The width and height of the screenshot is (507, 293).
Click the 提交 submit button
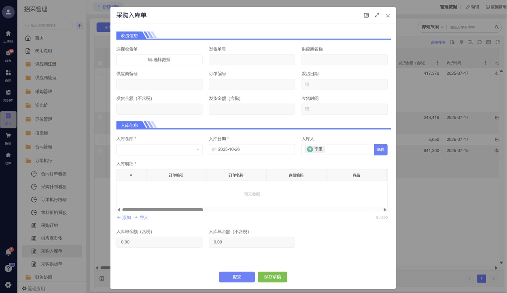[237, 277]
